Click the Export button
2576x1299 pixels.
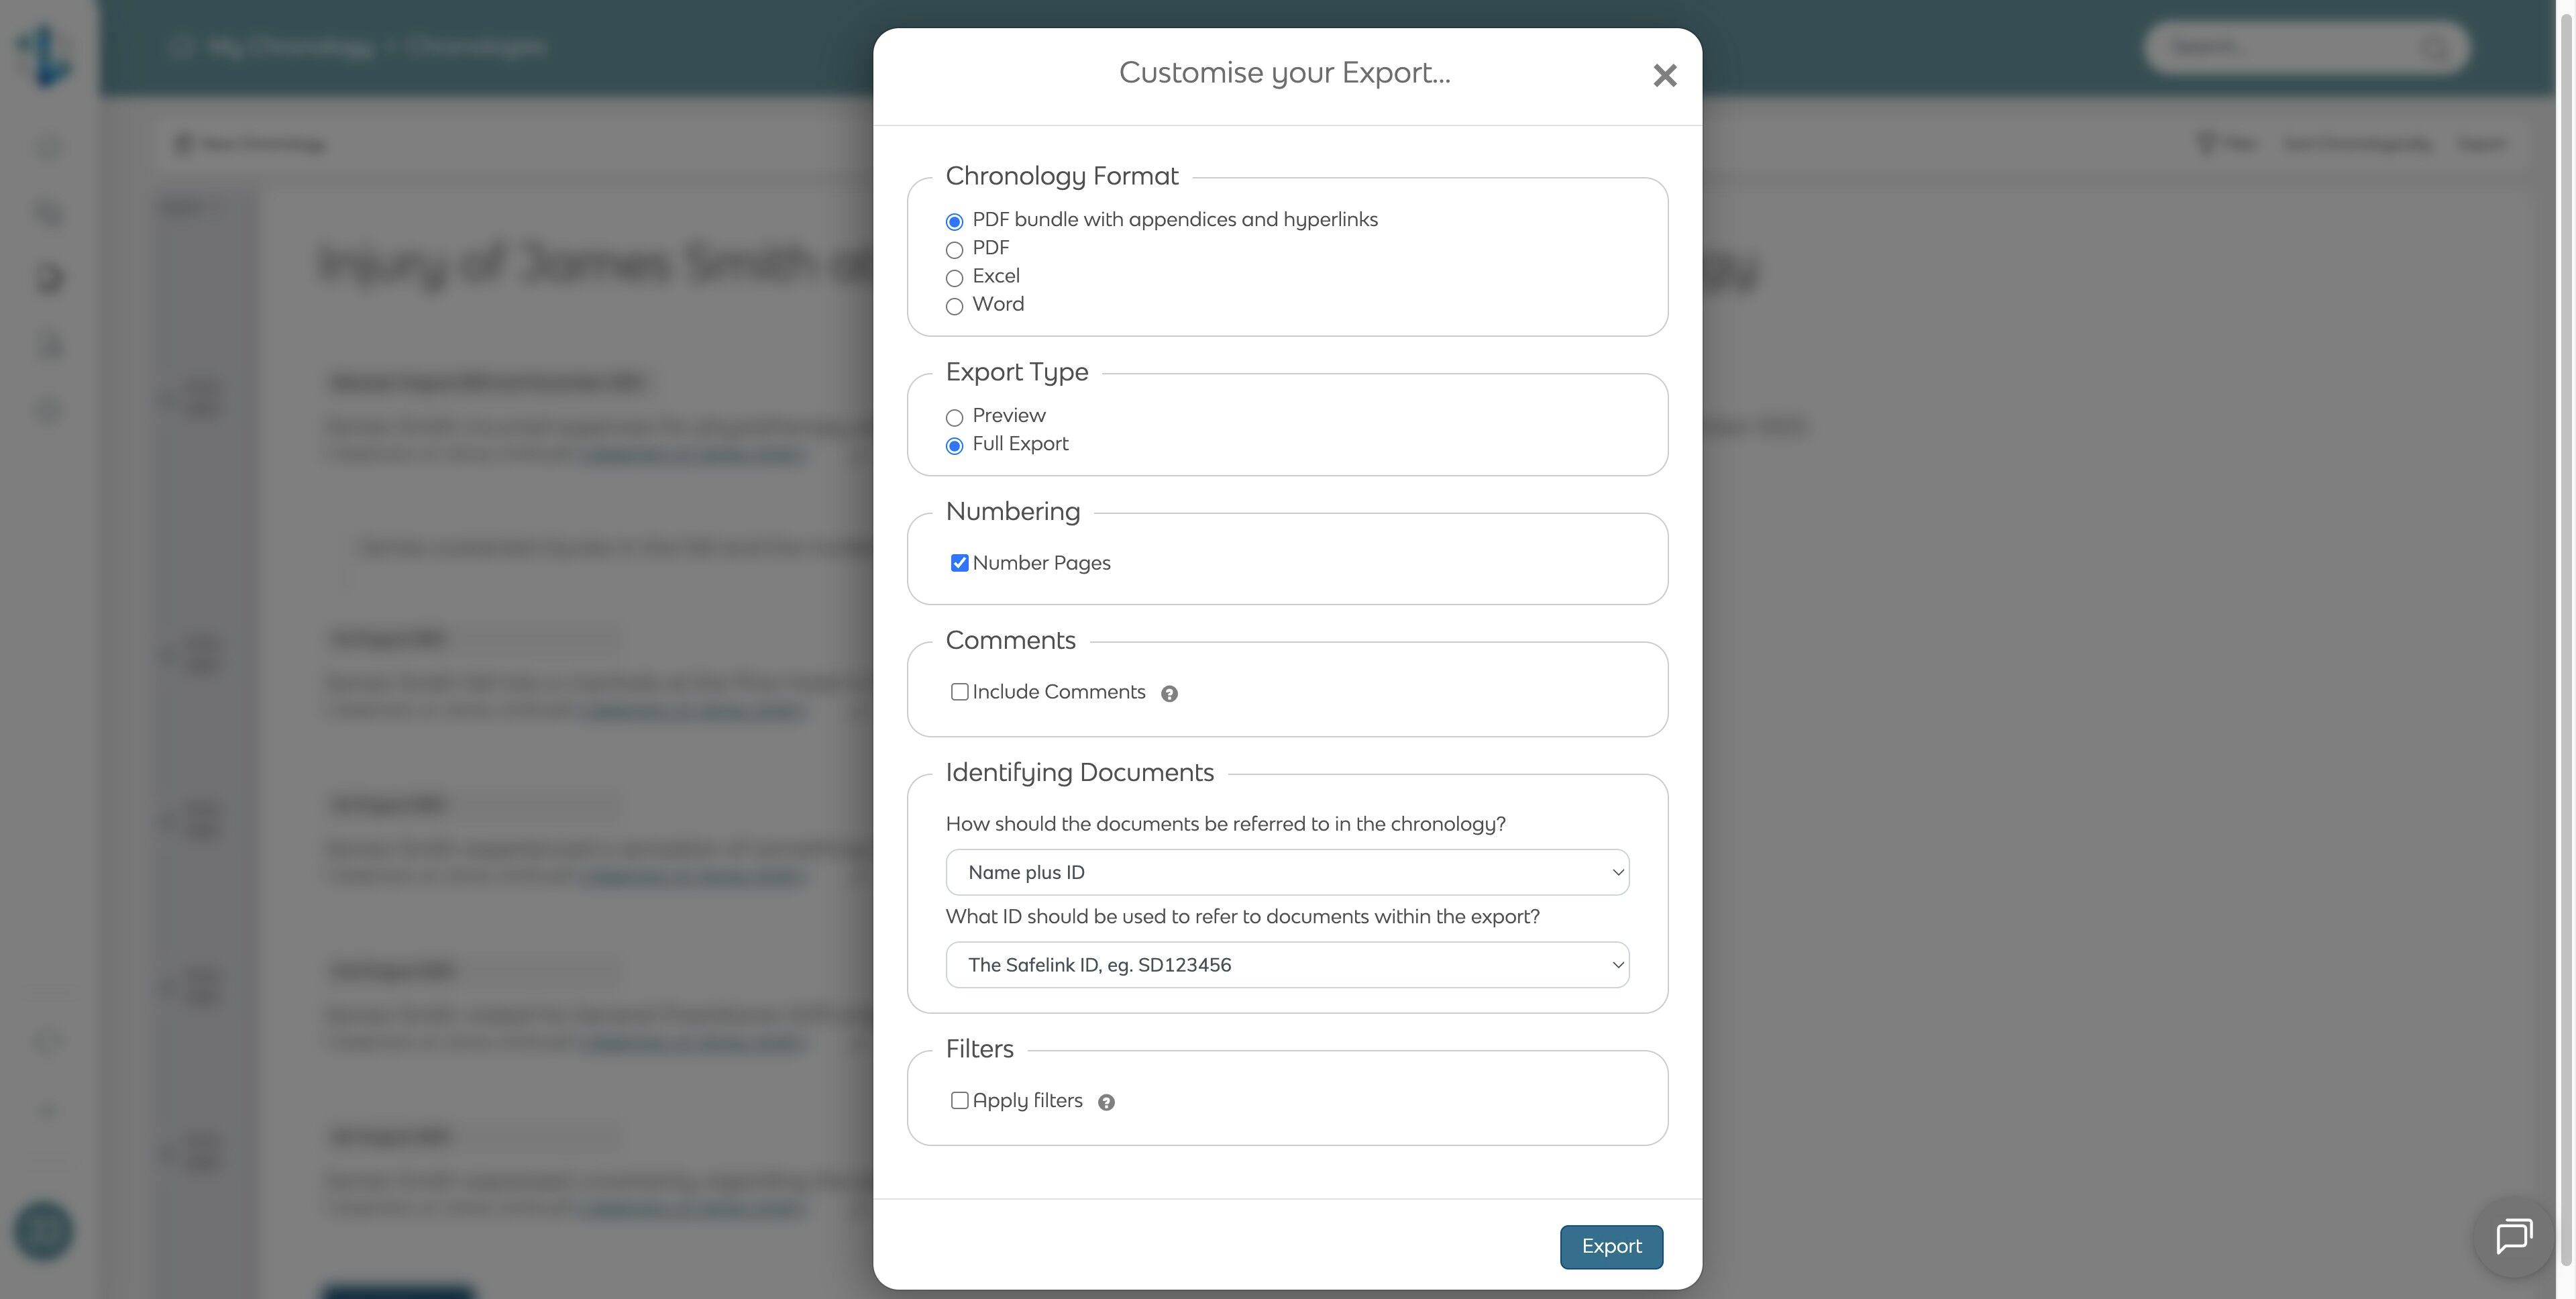(x=1611, y=1246)
